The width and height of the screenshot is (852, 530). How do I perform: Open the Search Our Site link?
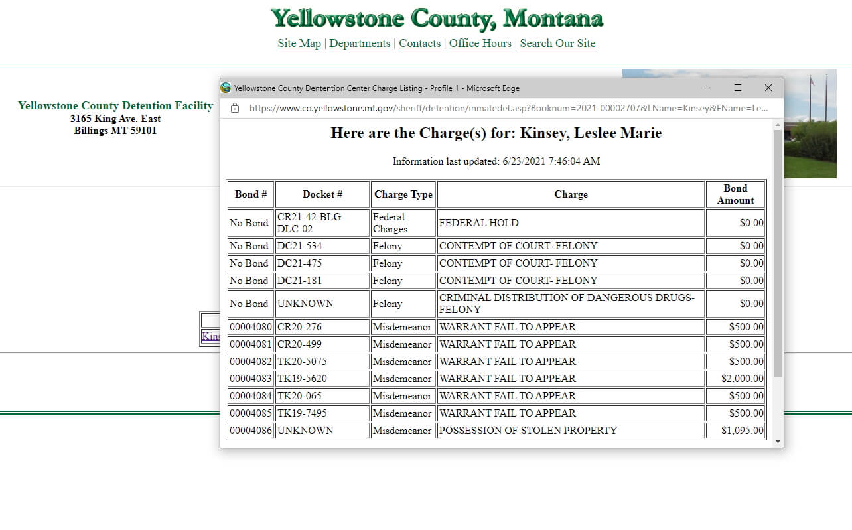557,43
